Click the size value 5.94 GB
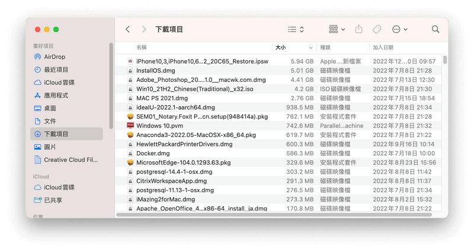 coord(302,62)
